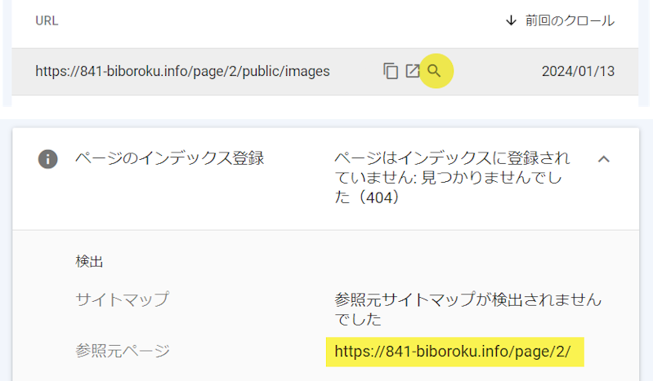Click the 404 not indexed status text
653x381 pixels.
click(x=452, y=178)
